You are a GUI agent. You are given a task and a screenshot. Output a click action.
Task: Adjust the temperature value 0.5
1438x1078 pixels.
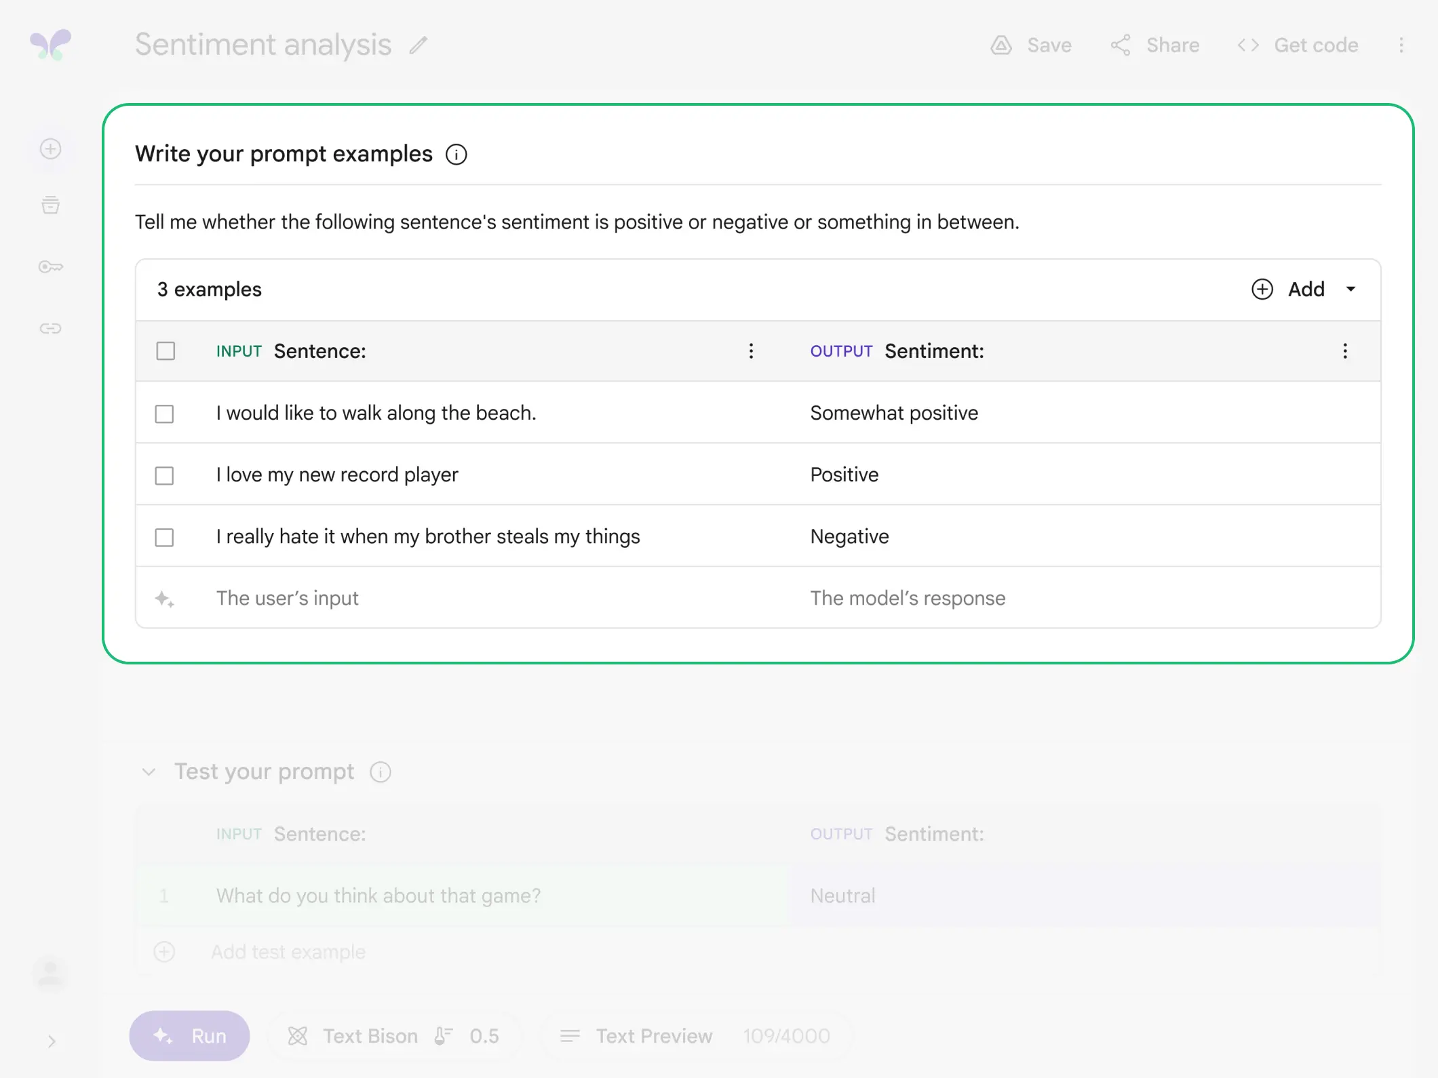484,1035
